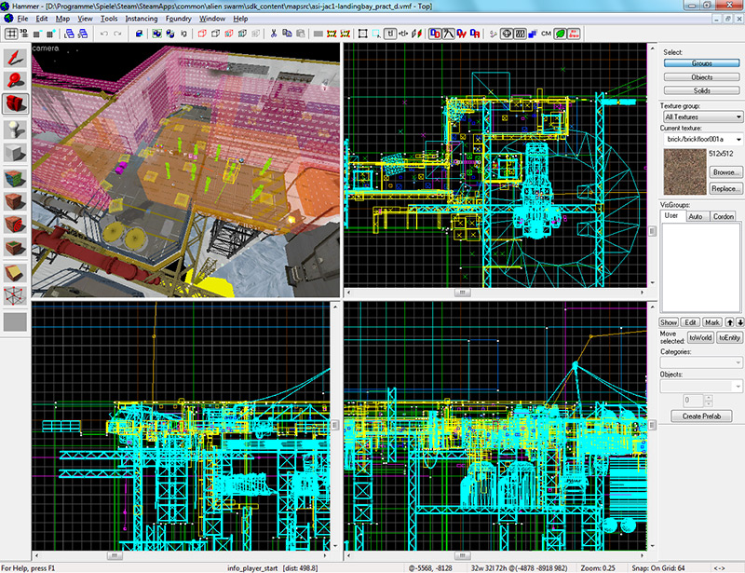Choose the Vertex manipulation tool
Viewport: 745px width, 573px height.
click(x=15, y=296)
